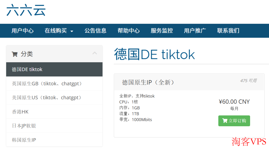Click the red 淘客VPS watermark
Screen dimensions: 269x150
pos(249,142)
